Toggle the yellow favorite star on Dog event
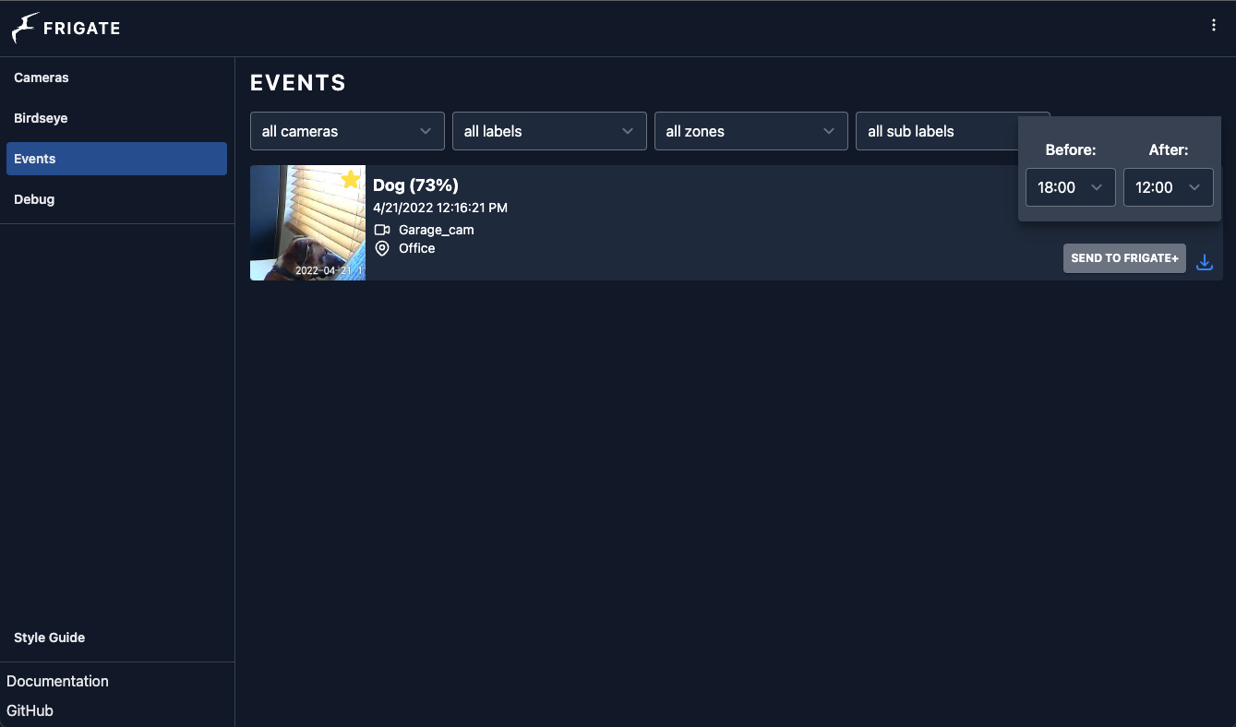1236x727 pixels. point(351,179)
